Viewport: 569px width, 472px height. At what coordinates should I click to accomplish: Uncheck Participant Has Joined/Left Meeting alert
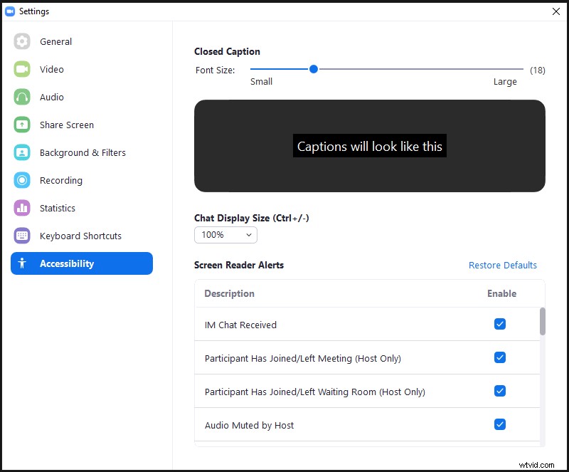pos(500,357)
